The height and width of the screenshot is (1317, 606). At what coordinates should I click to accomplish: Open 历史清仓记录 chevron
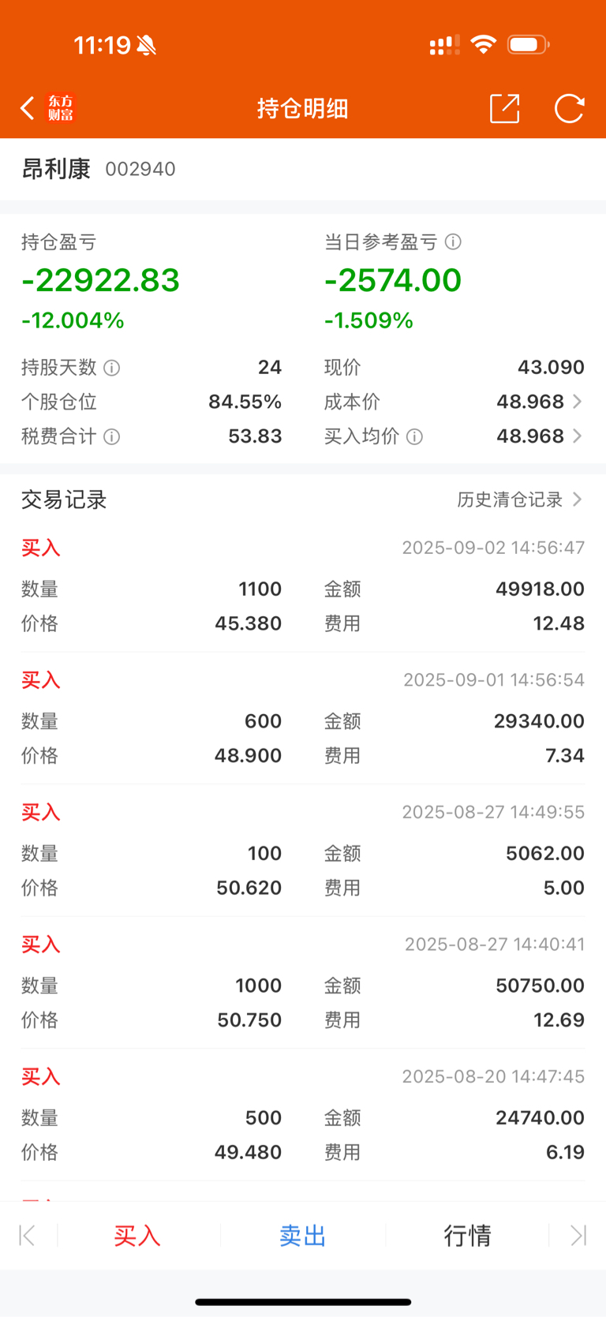[x=578, y=499]
